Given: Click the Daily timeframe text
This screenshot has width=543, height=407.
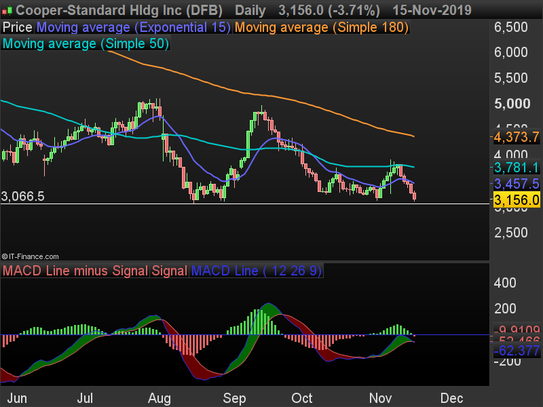Looking at the screenshot, I should coord(250,11).
